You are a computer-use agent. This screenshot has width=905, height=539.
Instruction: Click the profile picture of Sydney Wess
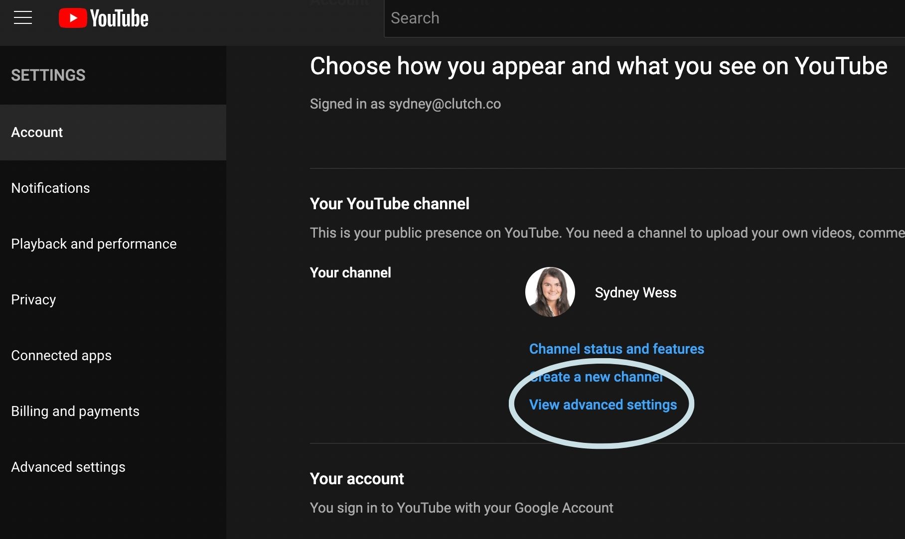click(x=550, y=292)
